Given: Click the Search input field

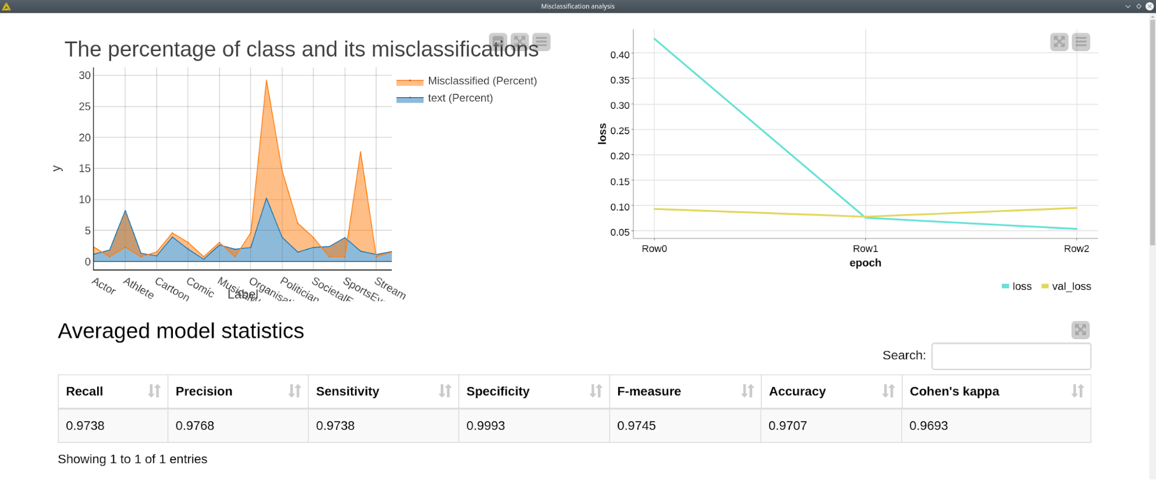Looking at the screenshot, I should 1011,356.
